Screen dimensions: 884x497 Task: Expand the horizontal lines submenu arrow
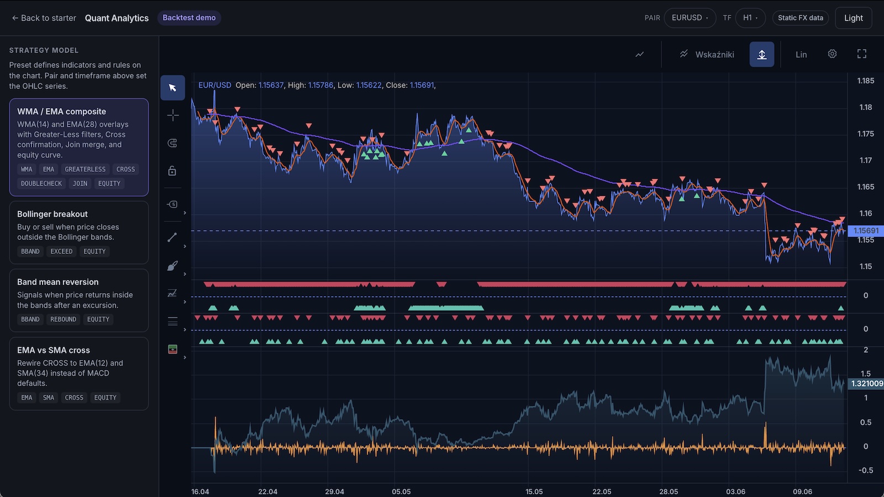[185, 330]
